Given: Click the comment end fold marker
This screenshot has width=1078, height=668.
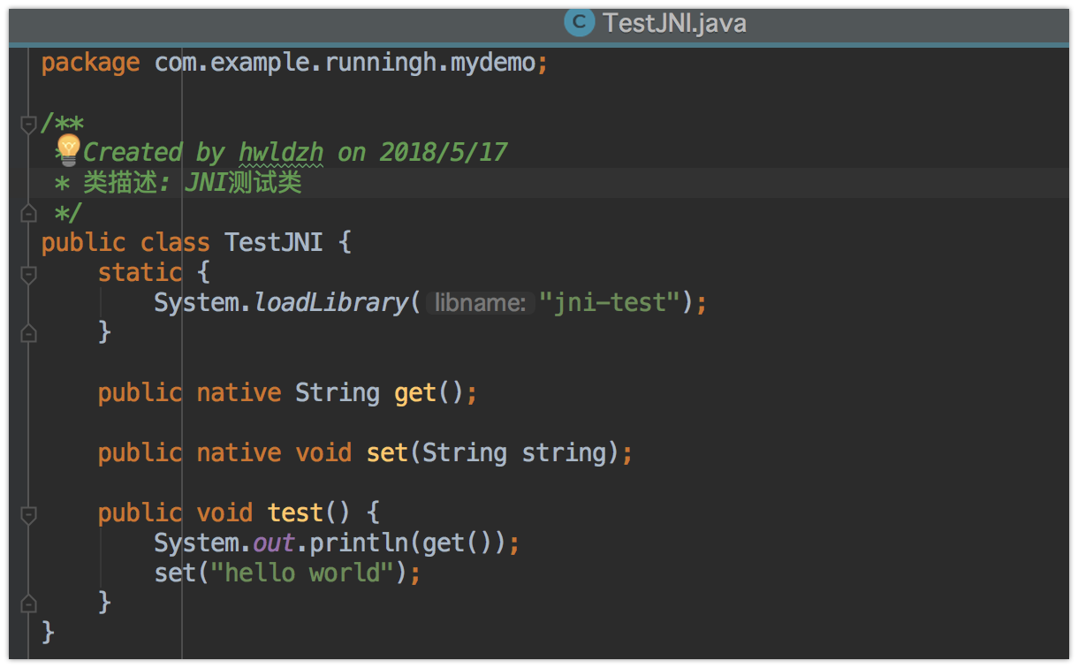Looking at the screenshot, I should coord(27,212).
